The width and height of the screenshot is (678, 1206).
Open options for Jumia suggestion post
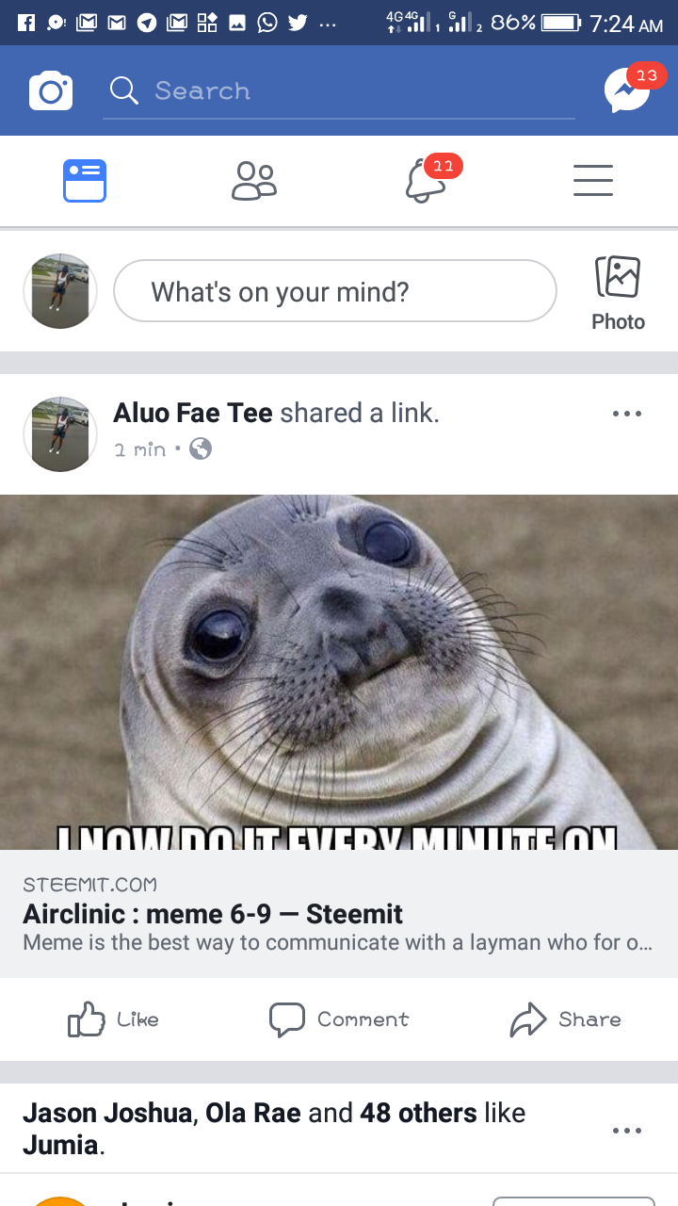click(x=626, y=1130)
